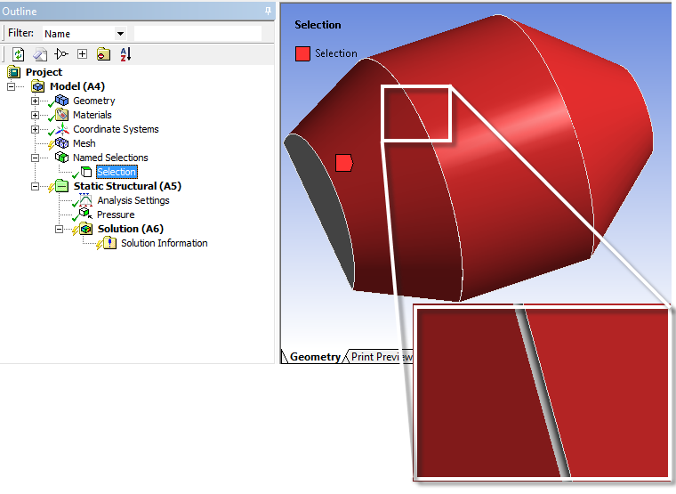The height and width of the screenshot is (494, 676).
Task: Click the refresh icon in Outline toolbar
Action: pos(18,54)
